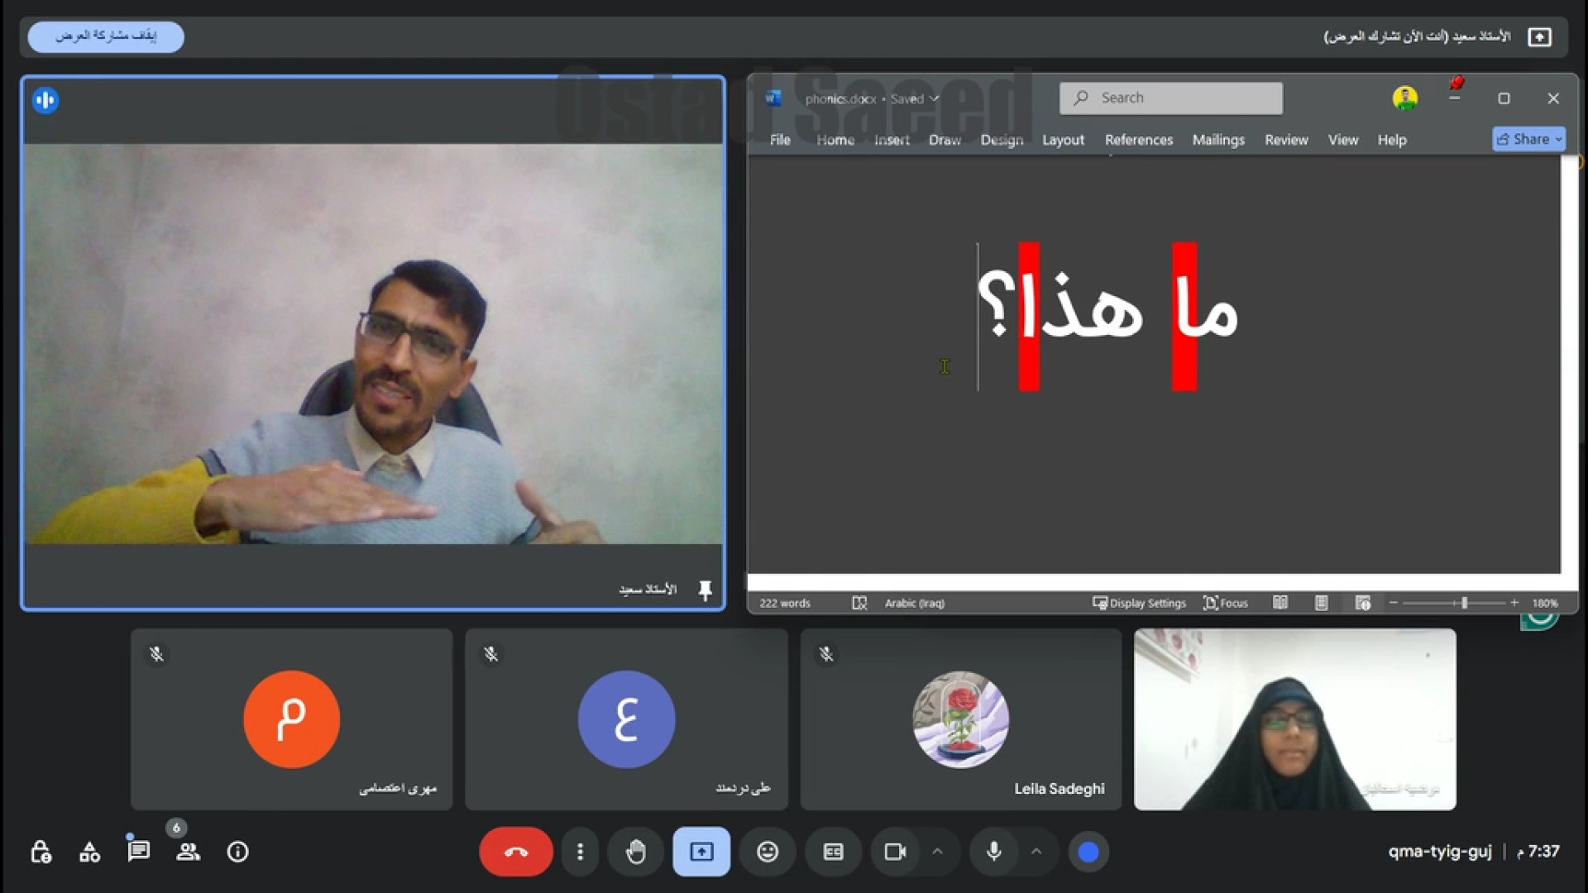Open the meeting details info icon
This screenshot has height=893, width=1588.
237,852
